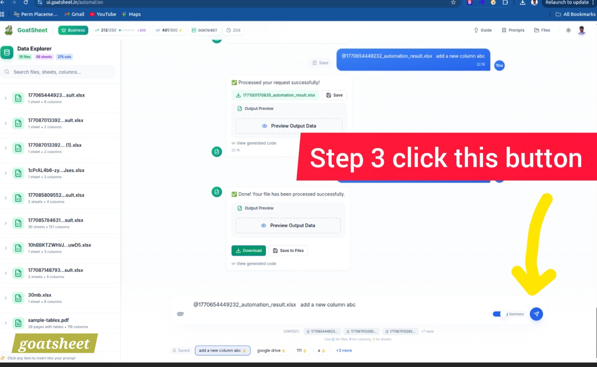Show +3 more saved prompts
Image resolution: width=597 pixels, height=367 pixels.
click(344, 350)
